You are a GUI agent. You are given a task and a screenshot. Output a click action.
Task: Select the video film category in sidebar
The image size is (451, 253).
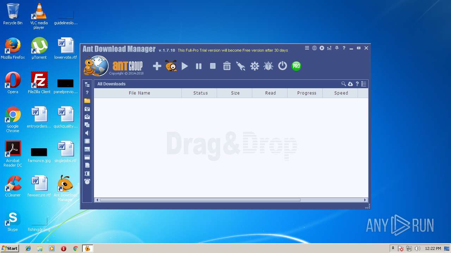tap(87, 141)
